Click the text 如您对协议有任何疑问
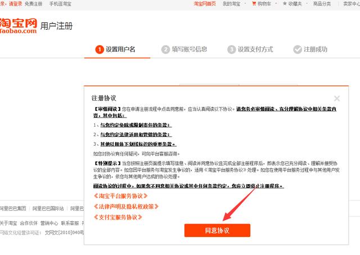360x255 pixels. pos(115,154)
